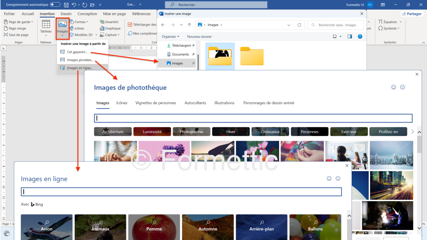Click the save icon in title bar

[66, 5]
